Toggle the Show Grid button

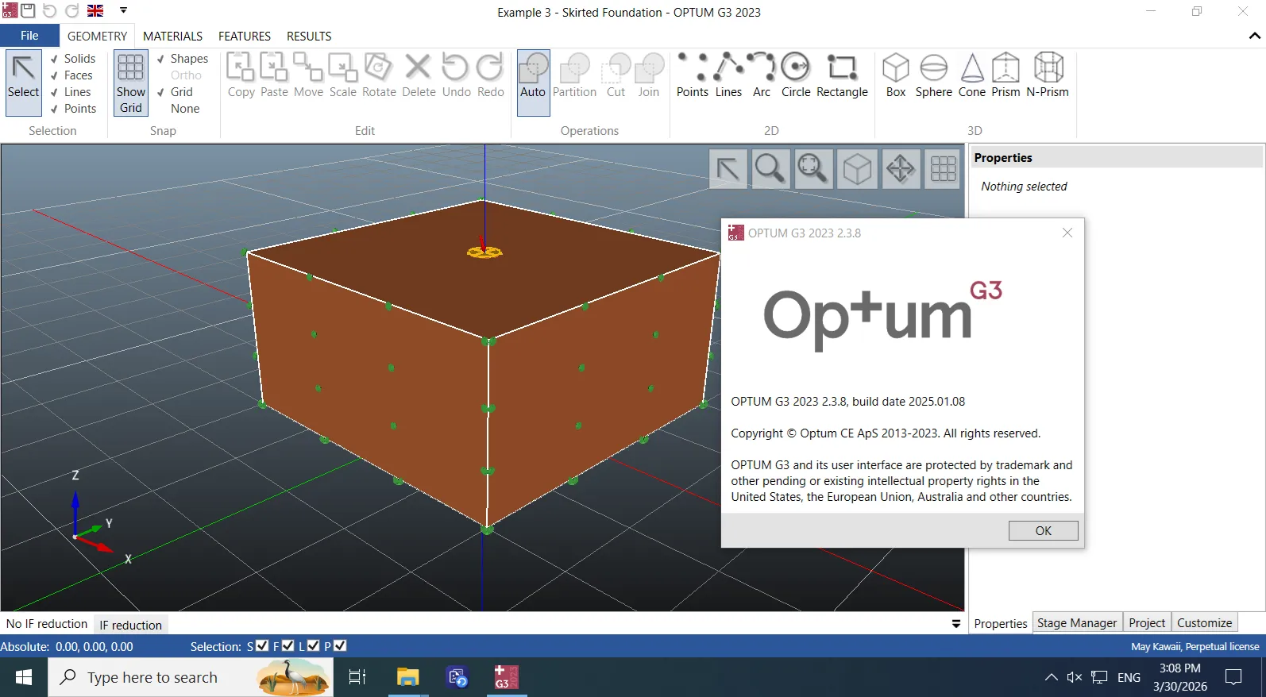coord(131,83)
